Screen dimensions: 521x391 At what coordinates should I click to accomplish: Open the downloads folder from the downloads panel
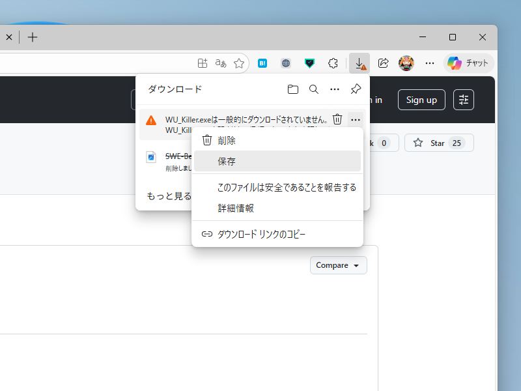[x=292, y=89]
